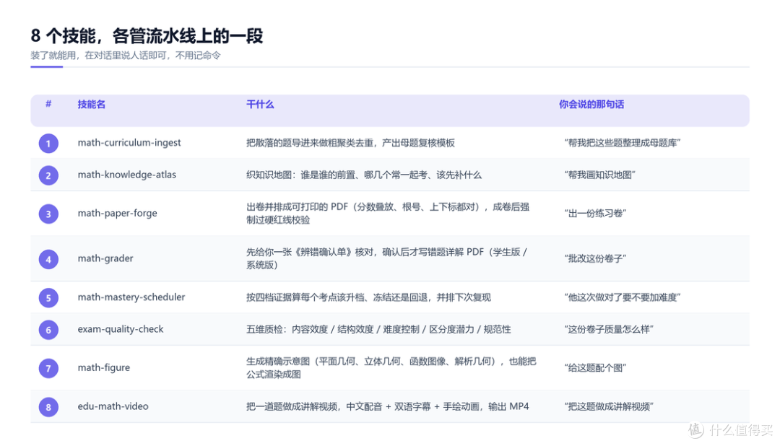Screen dimensions: 780x446
Task: Click description 把一道题做成讲解视频，中文配音
Action: 314,407
